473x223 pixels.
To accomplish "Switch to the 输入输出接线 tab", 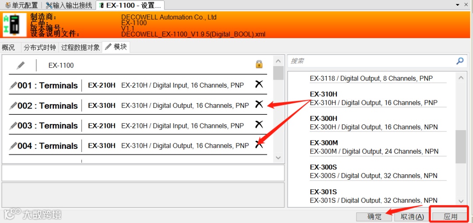I will point(68,5).
